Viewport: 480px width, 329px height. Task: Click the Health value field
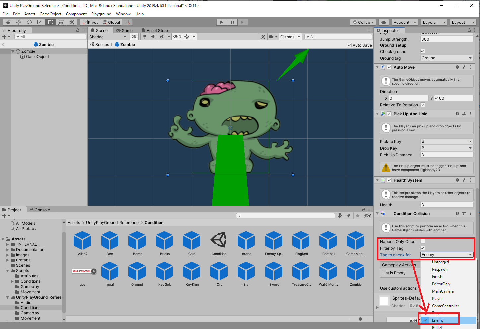coord(447,205)
